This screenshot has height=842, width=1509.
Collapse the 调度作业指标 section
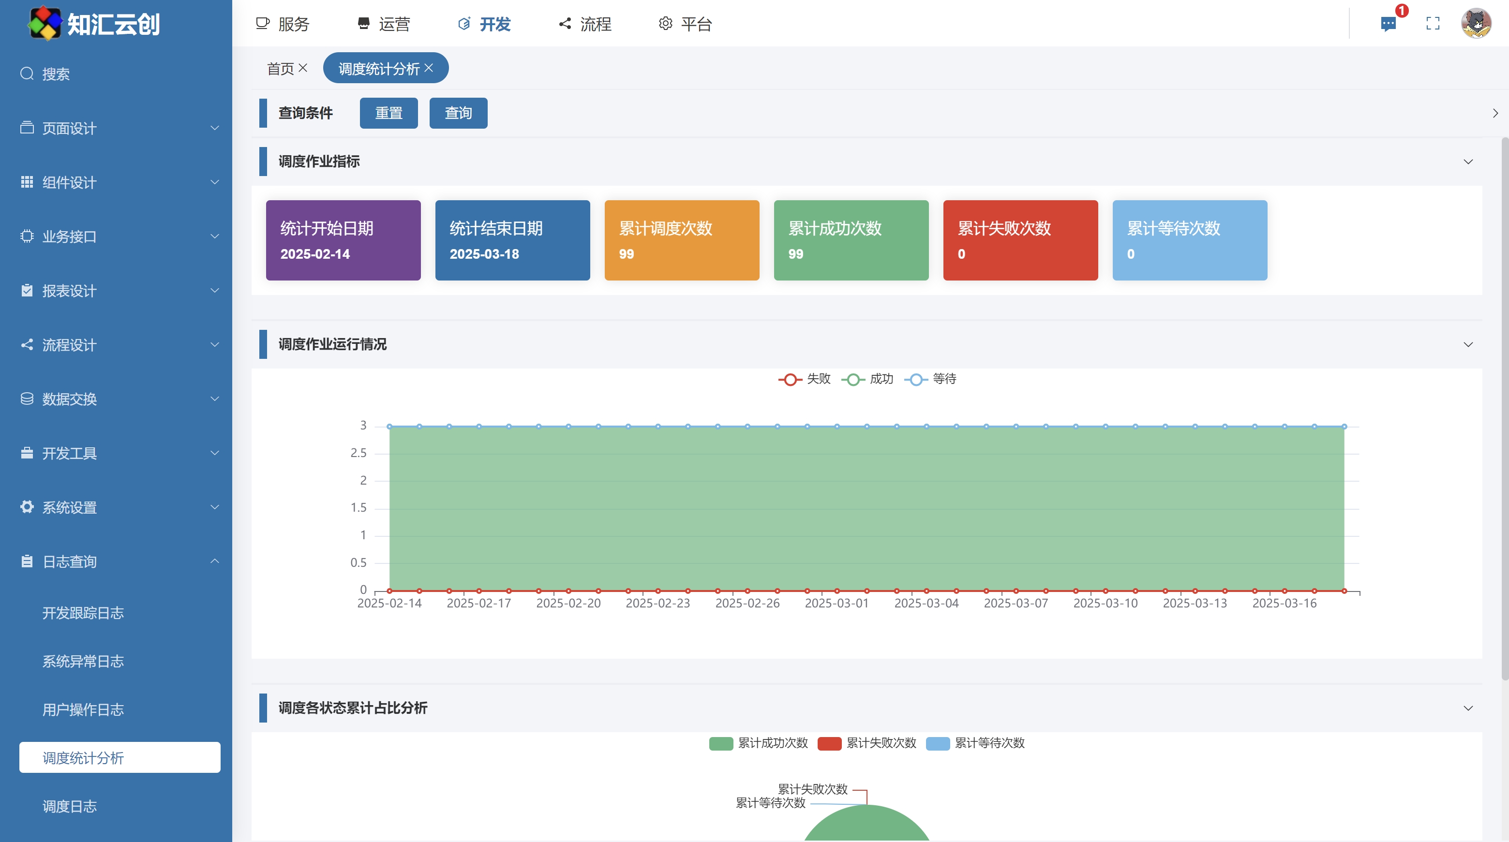click(1468, 162)
